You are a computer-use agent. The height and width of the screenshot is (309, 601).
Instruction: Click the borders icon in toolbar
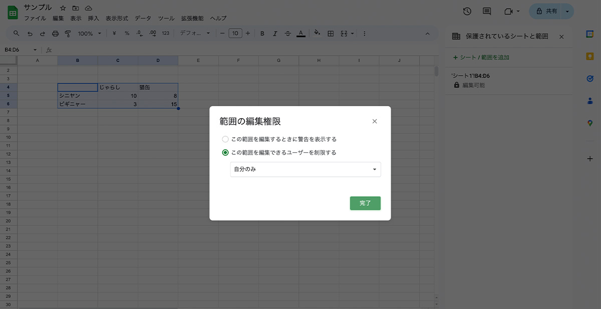tap(331, 34)
